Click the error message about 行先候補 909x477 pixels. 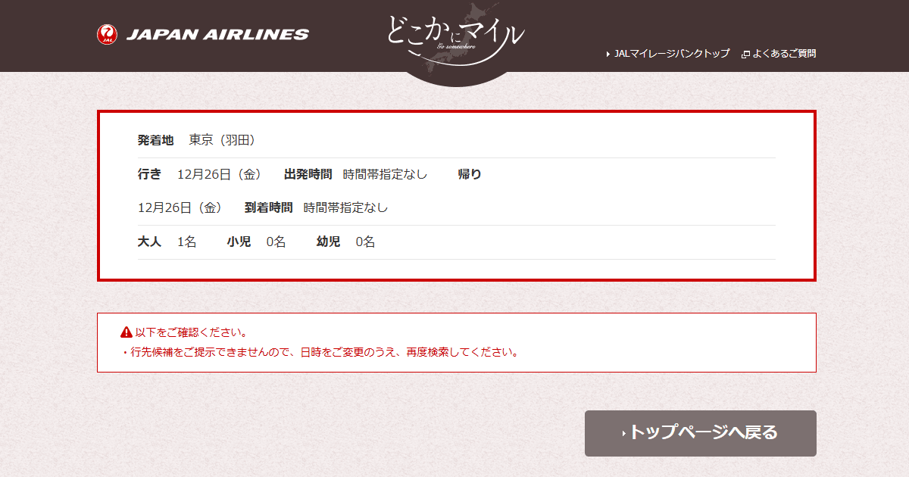pos(318,351)
